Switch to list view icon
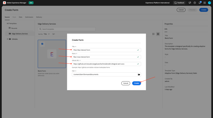The height and width of the screenshot is (118, 213). pos(153,34)
